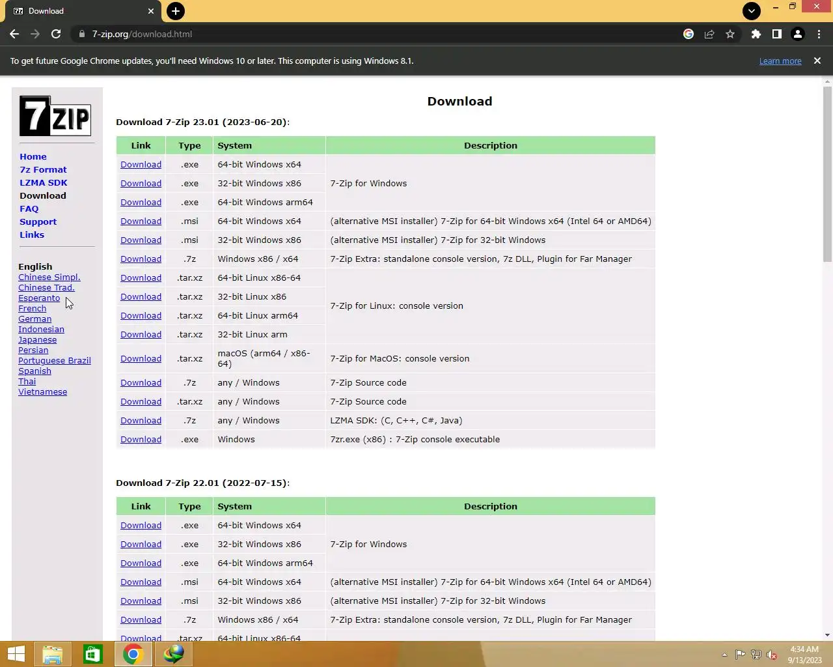Switch language to Esperanto
Image resolution: width=833 pixels, height=667 pixels.
pos(39,298)
